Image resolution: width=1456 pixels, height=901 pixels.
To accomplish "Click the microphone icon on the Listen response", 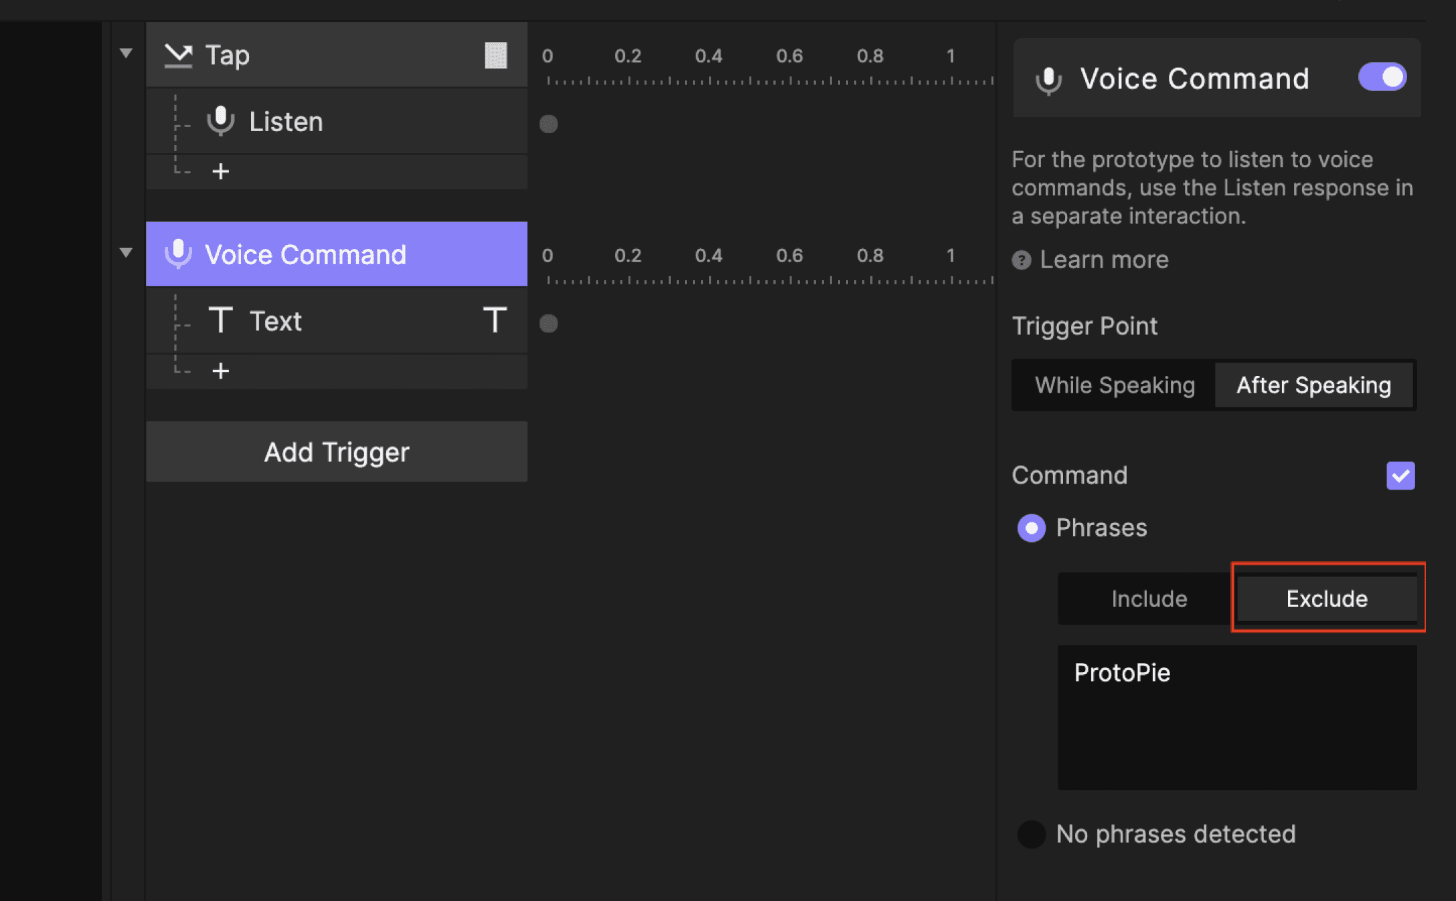I will click(220, 121).
